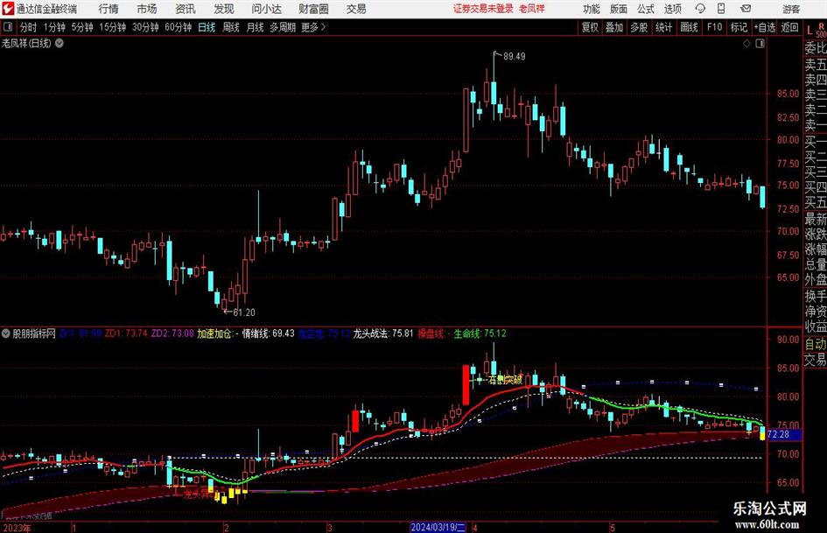Click the 自动 label in right sidebar
The image size is (827, 533).
click(x=816, y=344)
